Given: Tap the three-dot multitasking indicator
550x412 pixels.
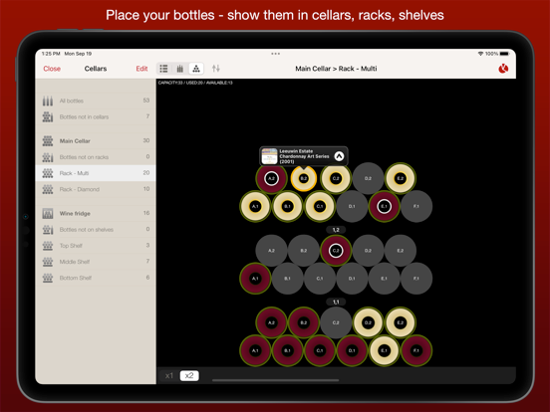Looking at the screenshot, I should 275,54.
